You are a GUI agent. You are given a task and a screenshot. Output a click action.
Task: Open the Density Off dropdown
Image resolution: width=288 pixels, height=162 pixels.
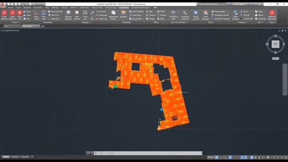(136, 19)
